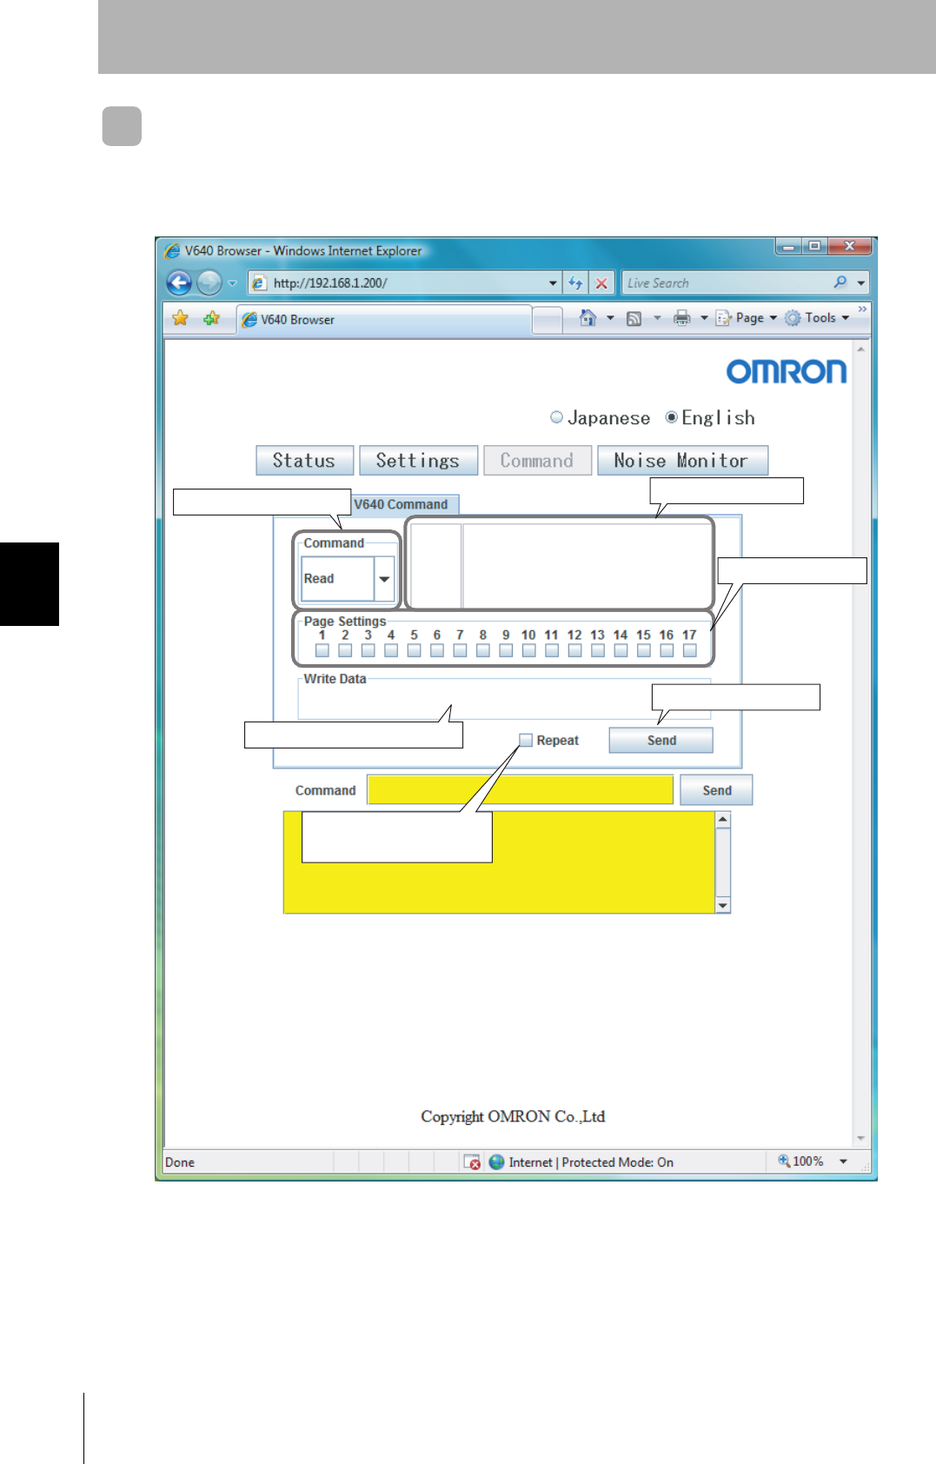Viewport: 936px width, 1464px height.
Task: Select the Japanese language option
Action: click(x=556, y=417)
